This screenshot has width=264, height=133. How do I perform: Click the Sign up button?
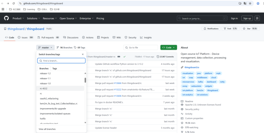pos(247,18)
